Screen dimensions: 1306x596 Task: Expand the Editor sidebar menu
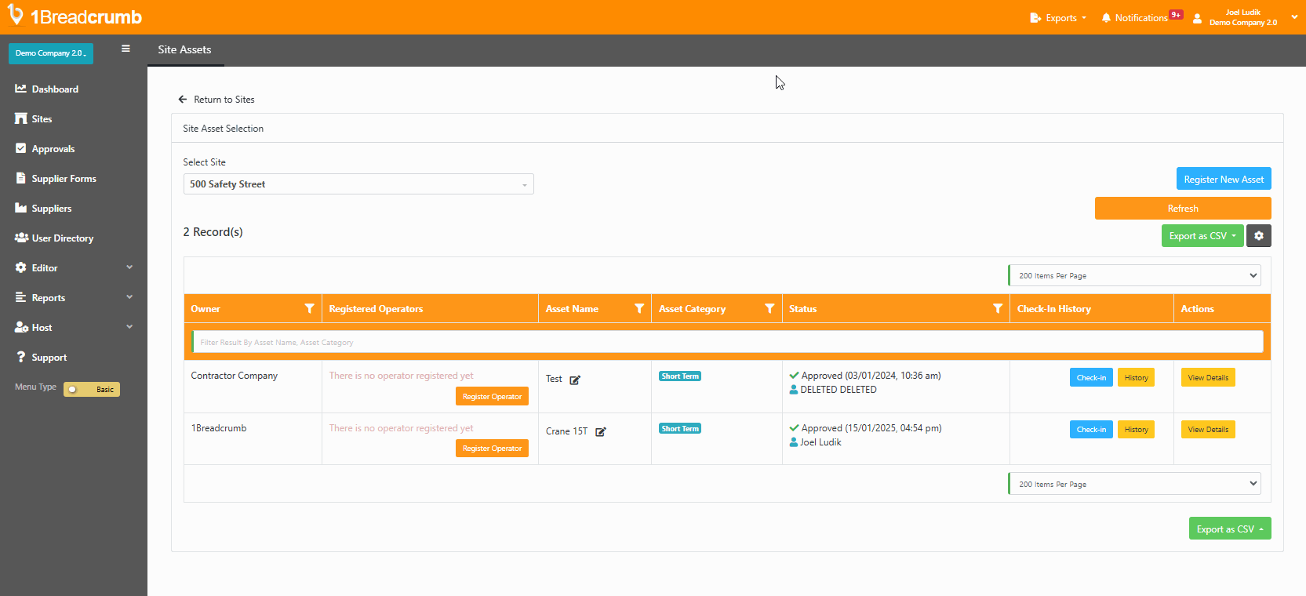point(73,267)
